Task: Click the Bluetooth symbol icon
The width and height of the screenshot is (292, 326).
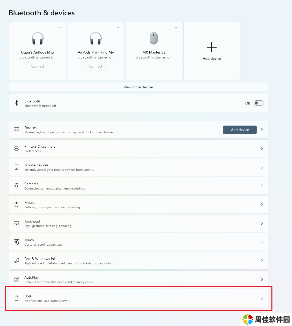Action: coord(17,103)
